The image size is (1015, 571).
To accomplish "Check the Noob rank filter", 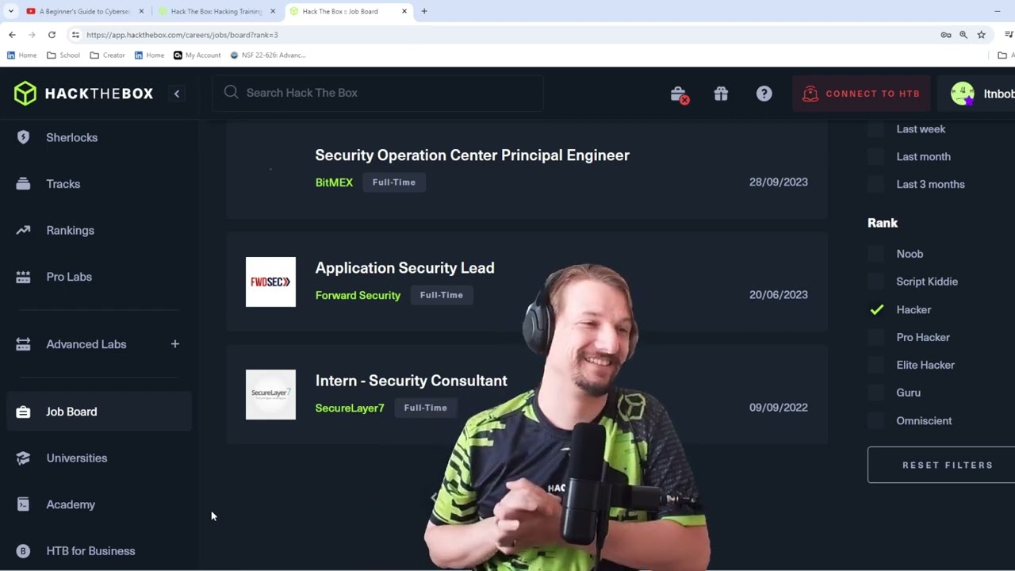I will point(875,254).
